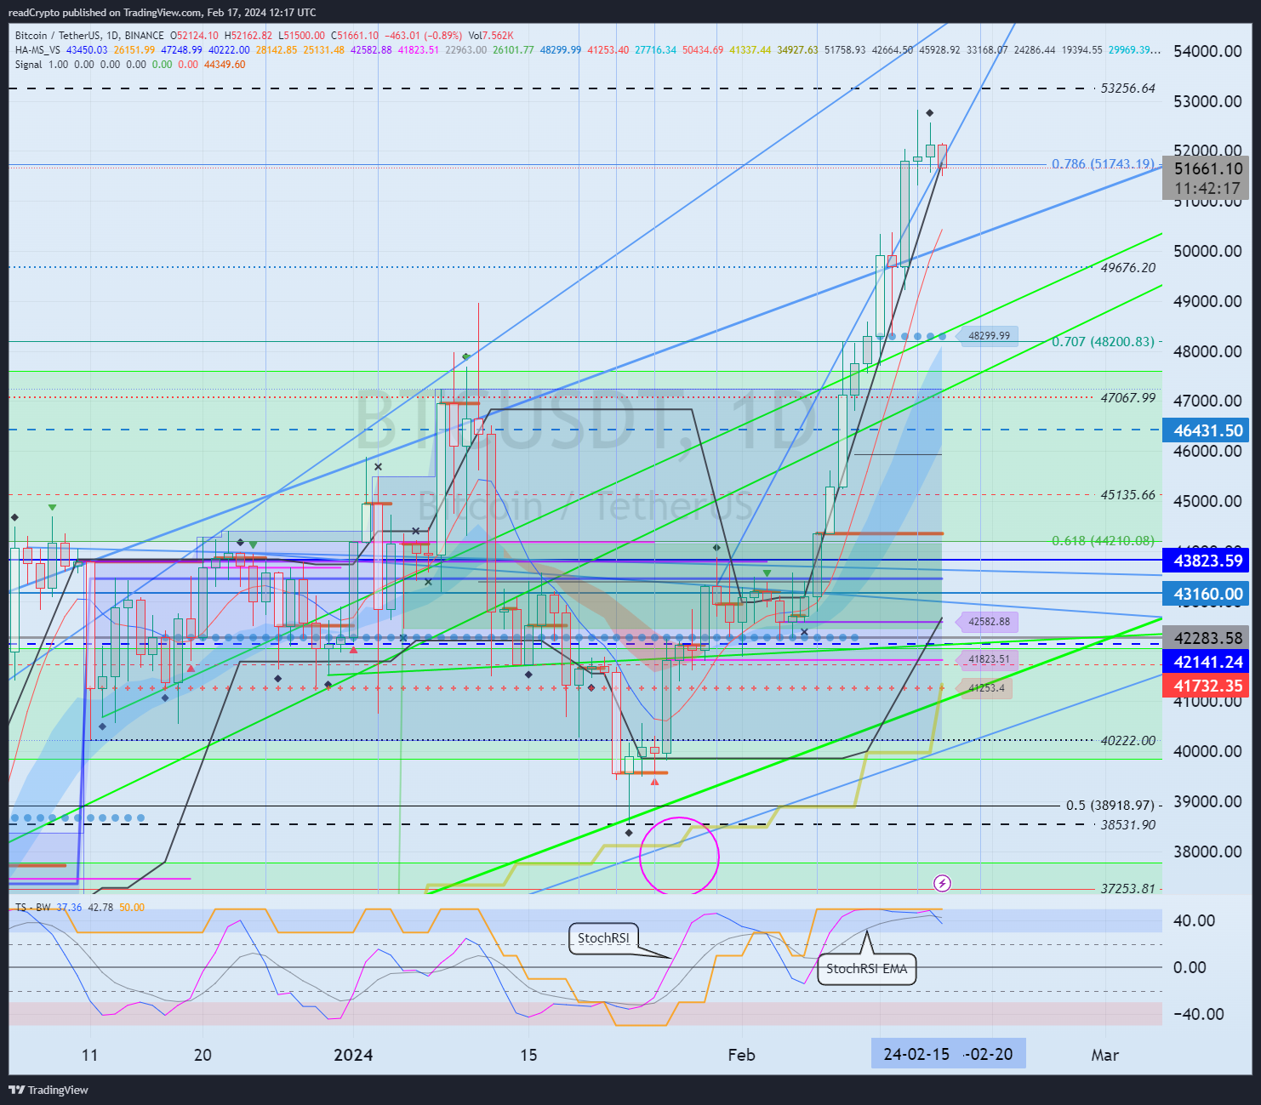Image resolution: width=1261 pixels, height=1105 pixels.
Task: Click the low value L51500.00
Action: pyautogui.click(x=302, y=36)
